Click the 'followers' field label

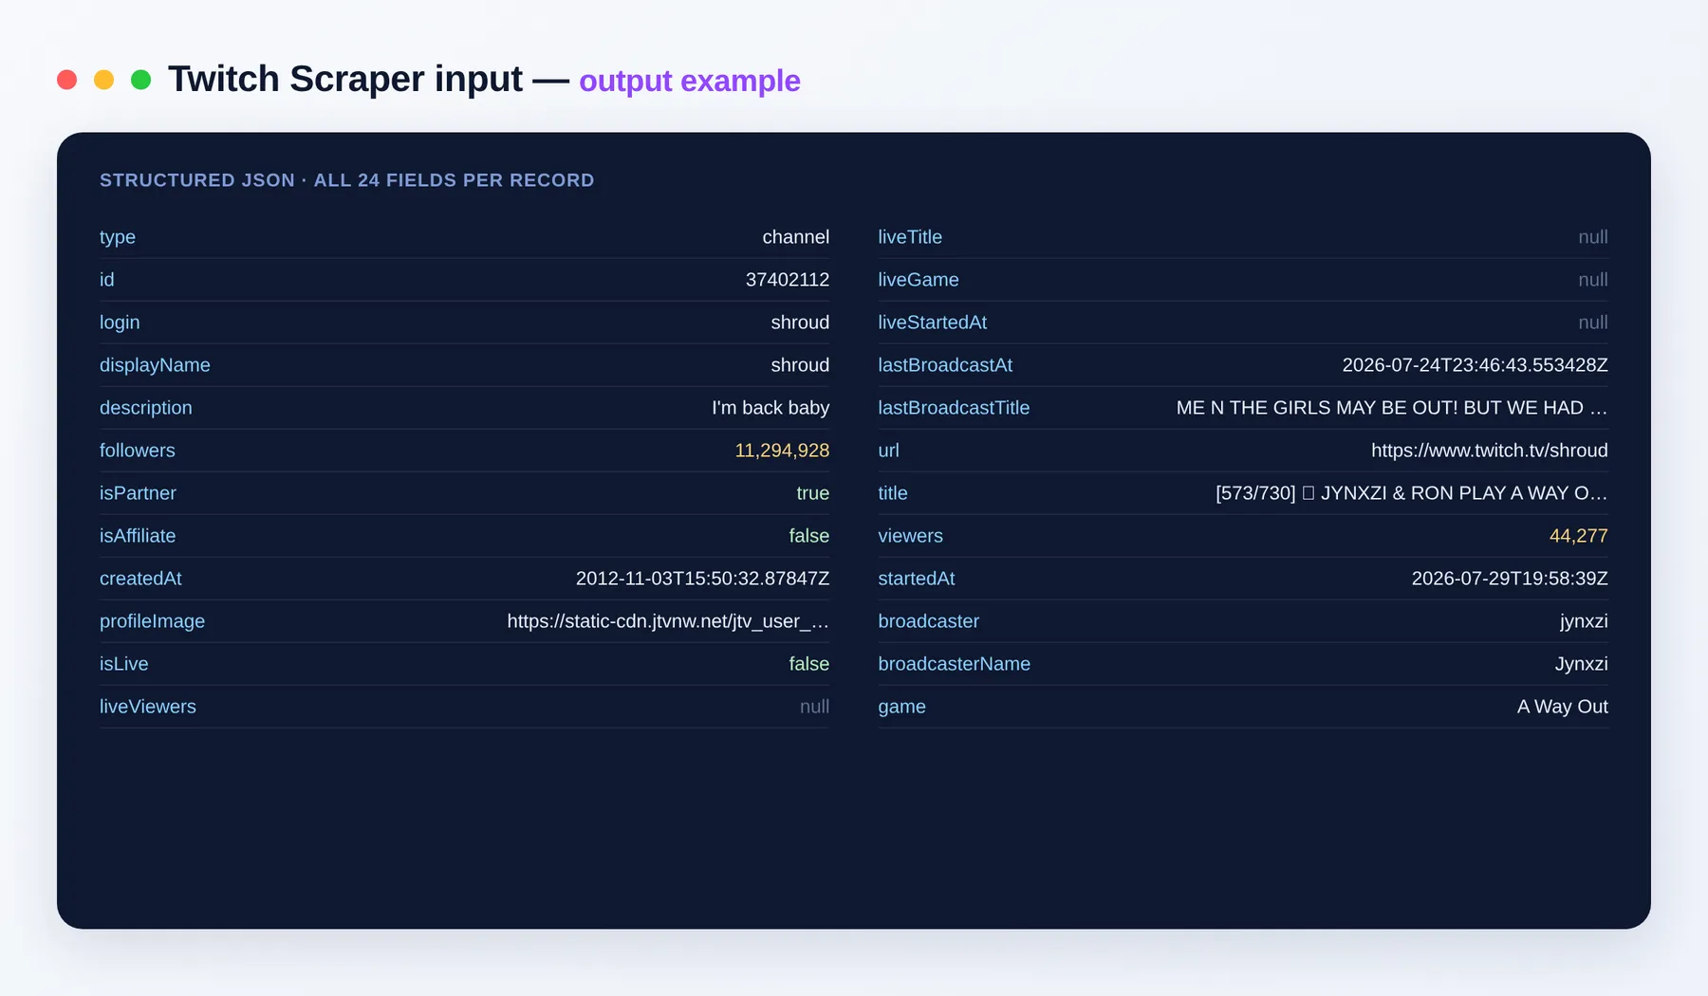point(138,451)
